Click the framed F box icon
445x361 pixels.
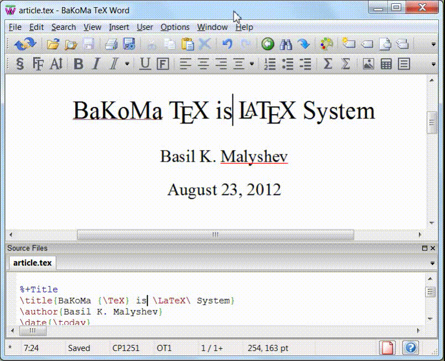coord(163,64)
